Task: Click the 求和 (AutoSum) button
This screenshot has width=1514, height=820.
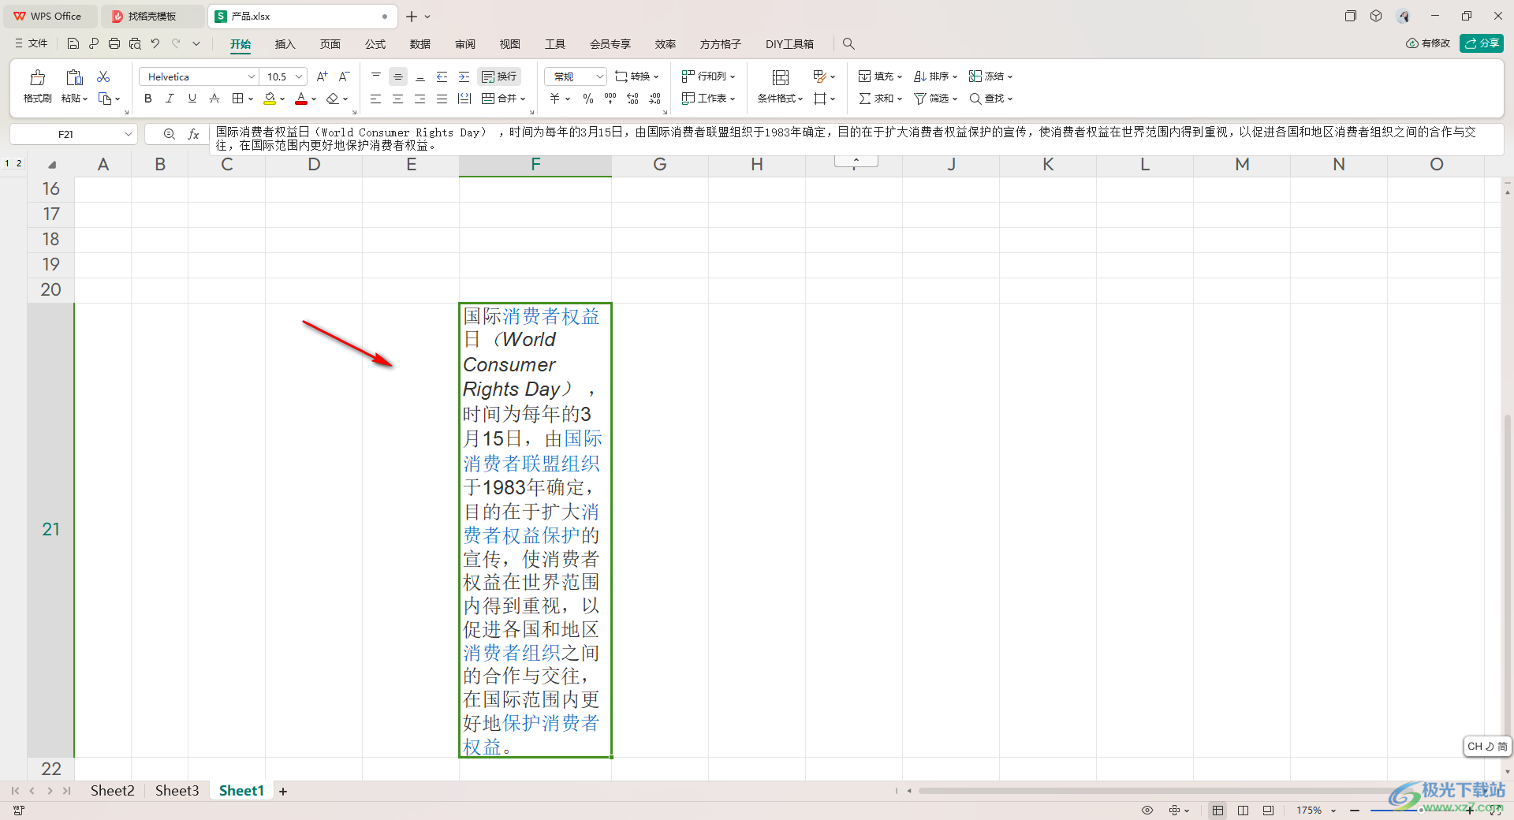Action: click(880, 99)
